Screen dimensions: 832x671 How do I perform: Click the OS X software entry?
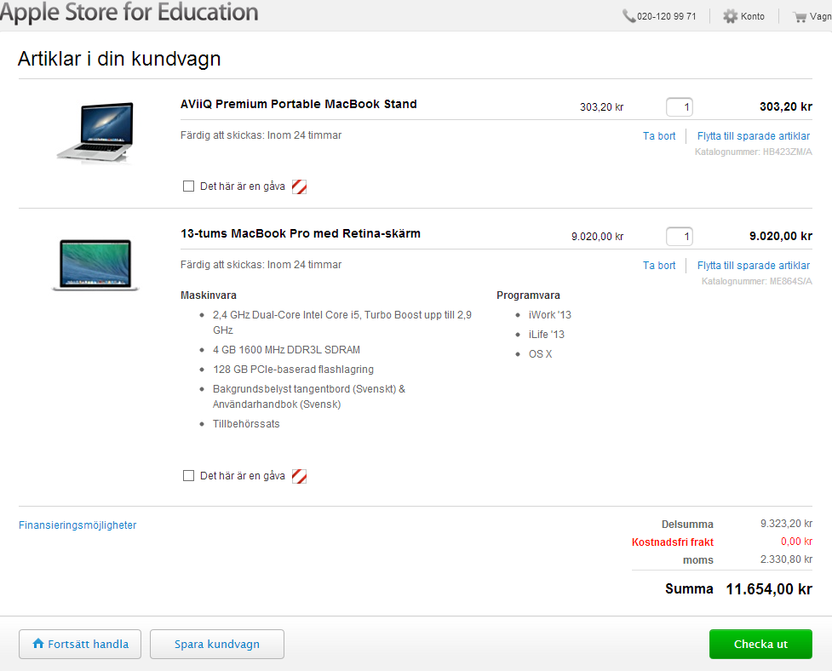click(x=540, y=354)
